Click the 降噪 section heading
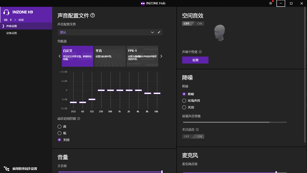 click(x=187, y=78)
